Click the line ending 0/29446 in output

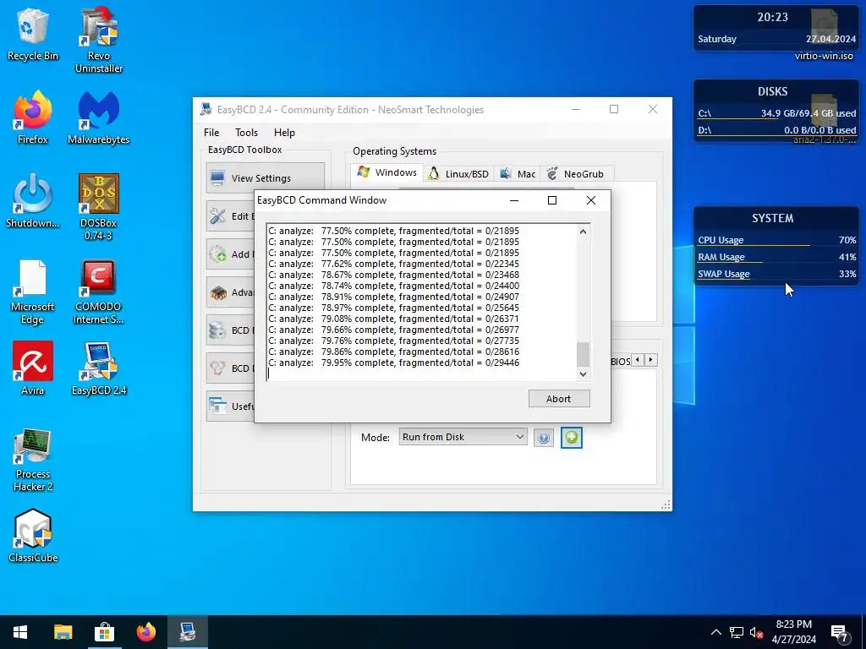[x=394, y=363]
